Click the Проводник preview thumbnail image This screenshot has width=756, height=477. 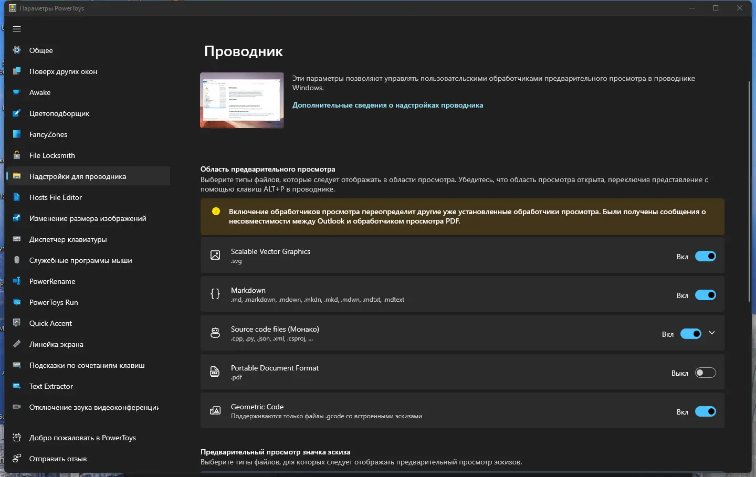pyautogui.click(x=241, y=100)
